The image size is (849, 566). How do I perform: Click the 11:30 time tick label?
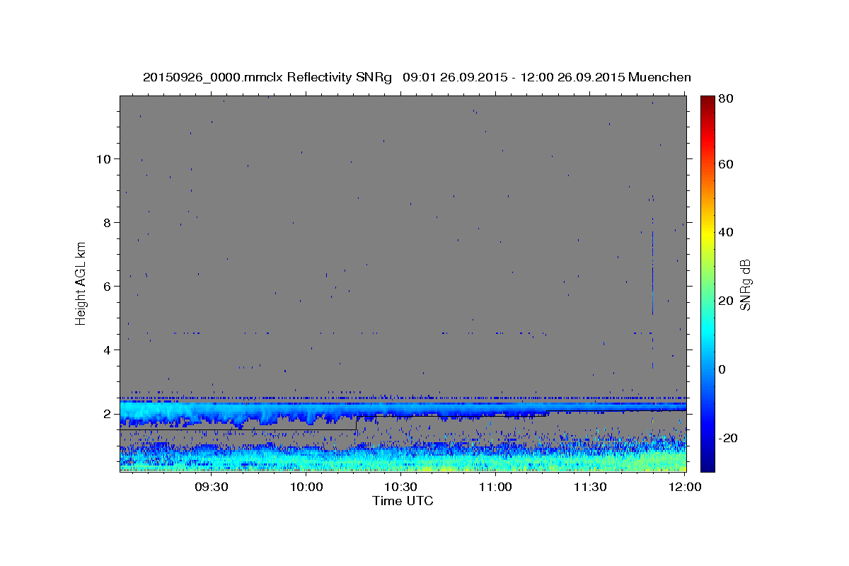(589, 487)
